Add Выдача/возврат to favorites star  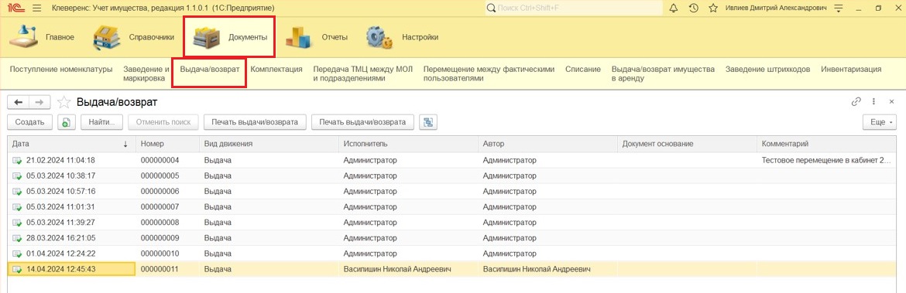[64, 102]
